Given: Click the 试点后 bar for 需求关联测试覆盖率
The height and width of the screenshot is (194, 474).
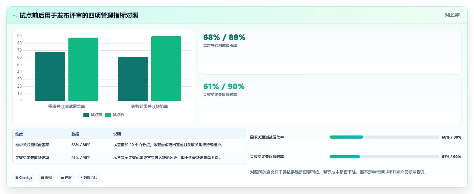Looking at the screenshot, I should click(x=83, y=69).
